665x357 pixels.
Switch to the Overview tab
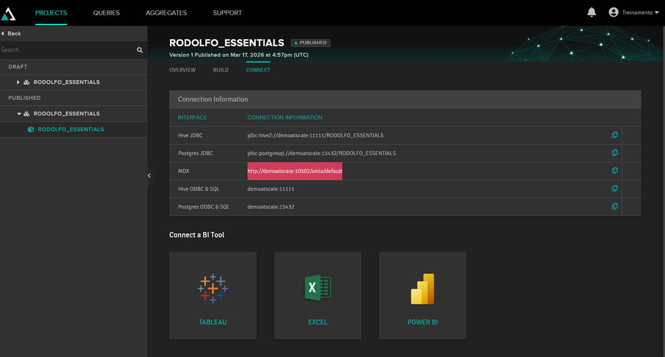[x=182, y=70]
